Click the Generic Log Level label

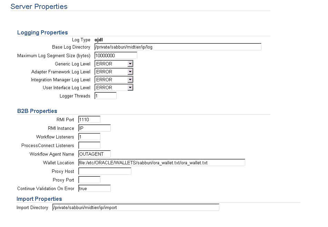click(x=72, y=64)
